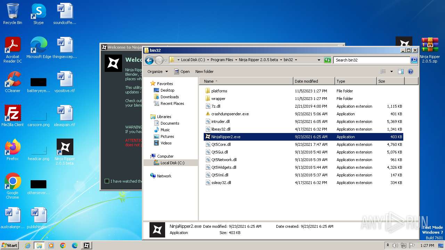445x250 pixels.
Task: Click the Explorer Forward arrow button
Action: [159, 60]
